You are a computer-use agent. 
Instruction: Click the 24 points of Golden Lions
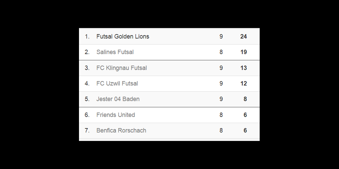[x=243, y=37]
